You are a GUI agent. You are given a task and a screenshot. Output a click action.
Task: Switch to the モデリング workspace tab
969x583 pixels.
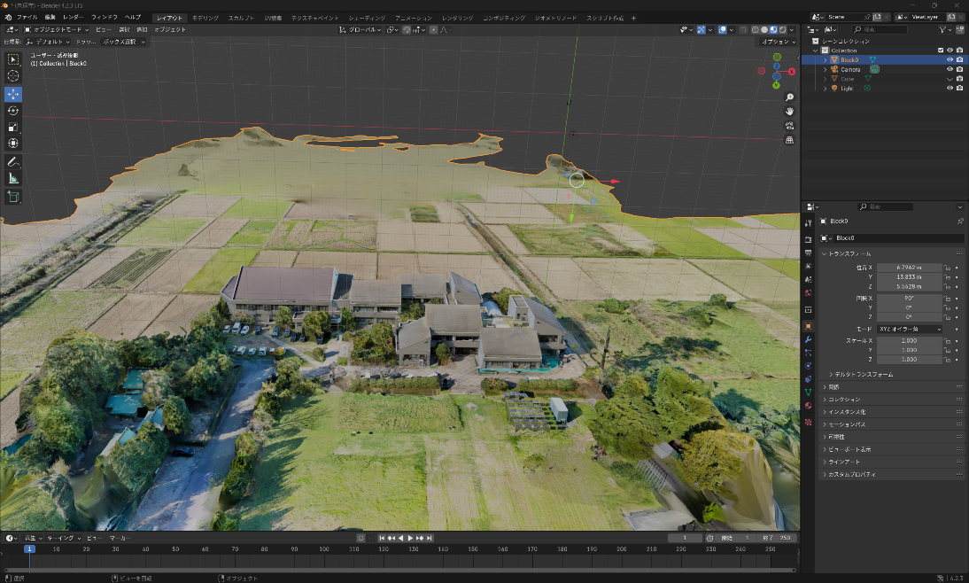tap(205, 18)
